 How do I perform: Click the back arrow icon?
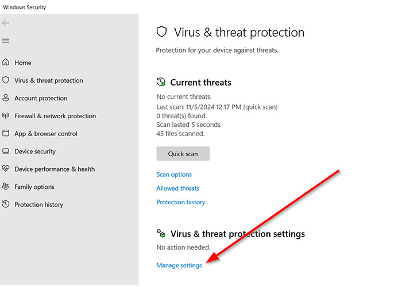[x=6, y=23]
